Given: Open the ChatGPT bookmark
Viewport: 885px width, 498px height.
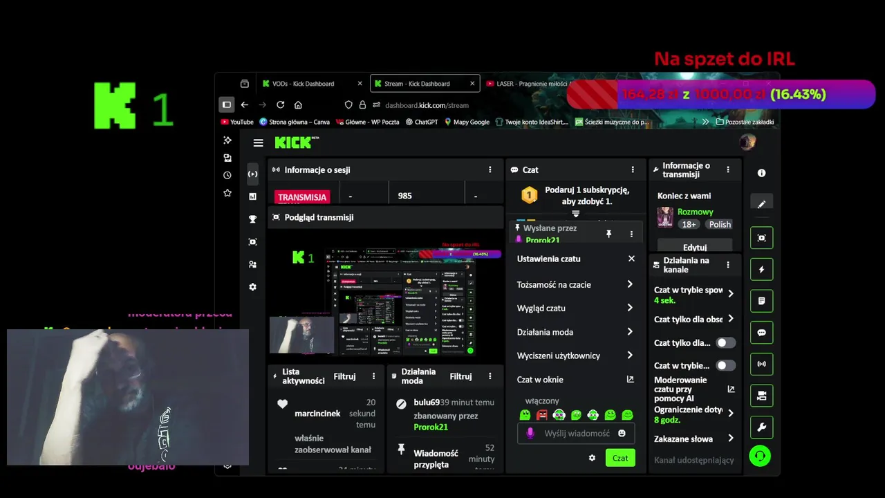Looking at the screenshot, I should pos(422,122).
